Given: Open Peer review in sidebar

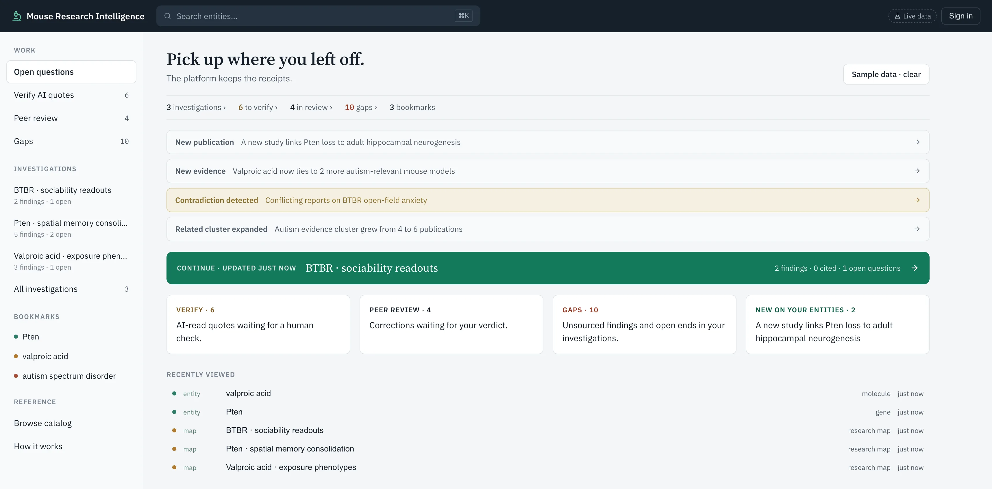Looking at the screenshot, I should pos(71,118).
